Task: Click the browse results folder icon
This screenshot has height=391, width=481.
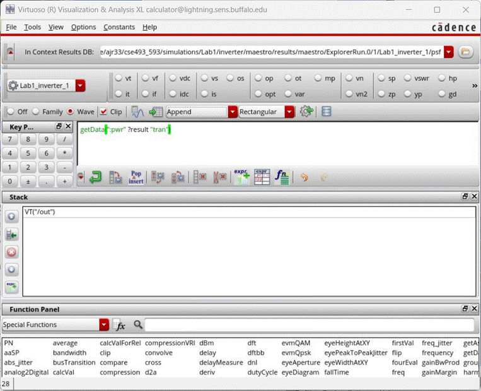Action: pos(466,52)
